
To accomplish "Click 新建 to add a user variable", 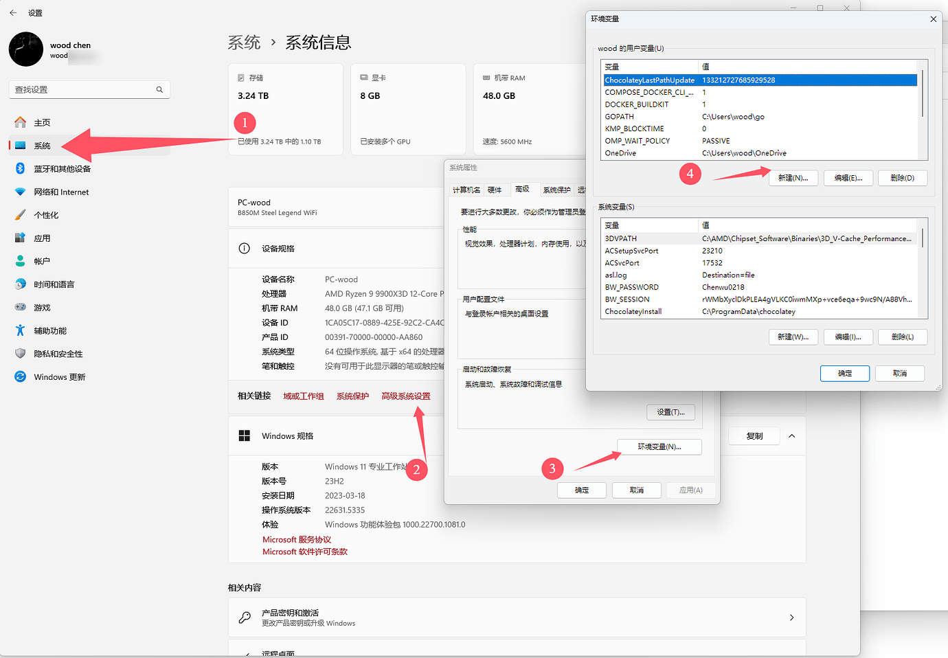I will point(793,177).
